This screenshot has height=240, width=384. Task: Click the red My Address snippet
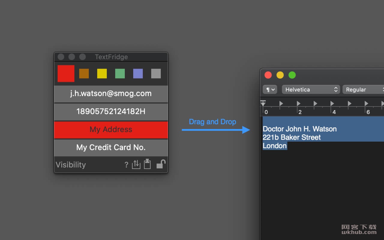click(111, 130)
